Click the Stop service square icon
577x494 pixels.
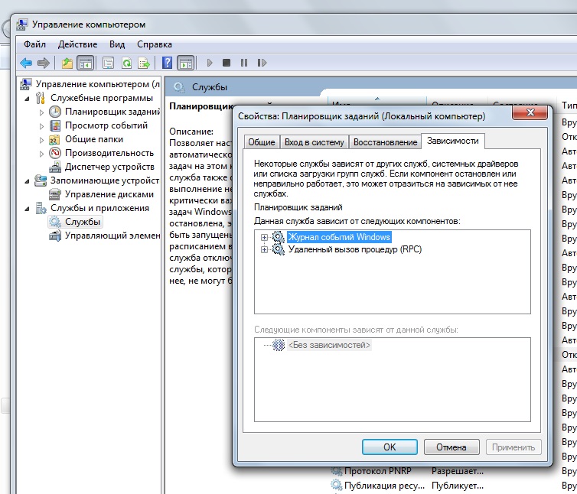click(227, 63)
